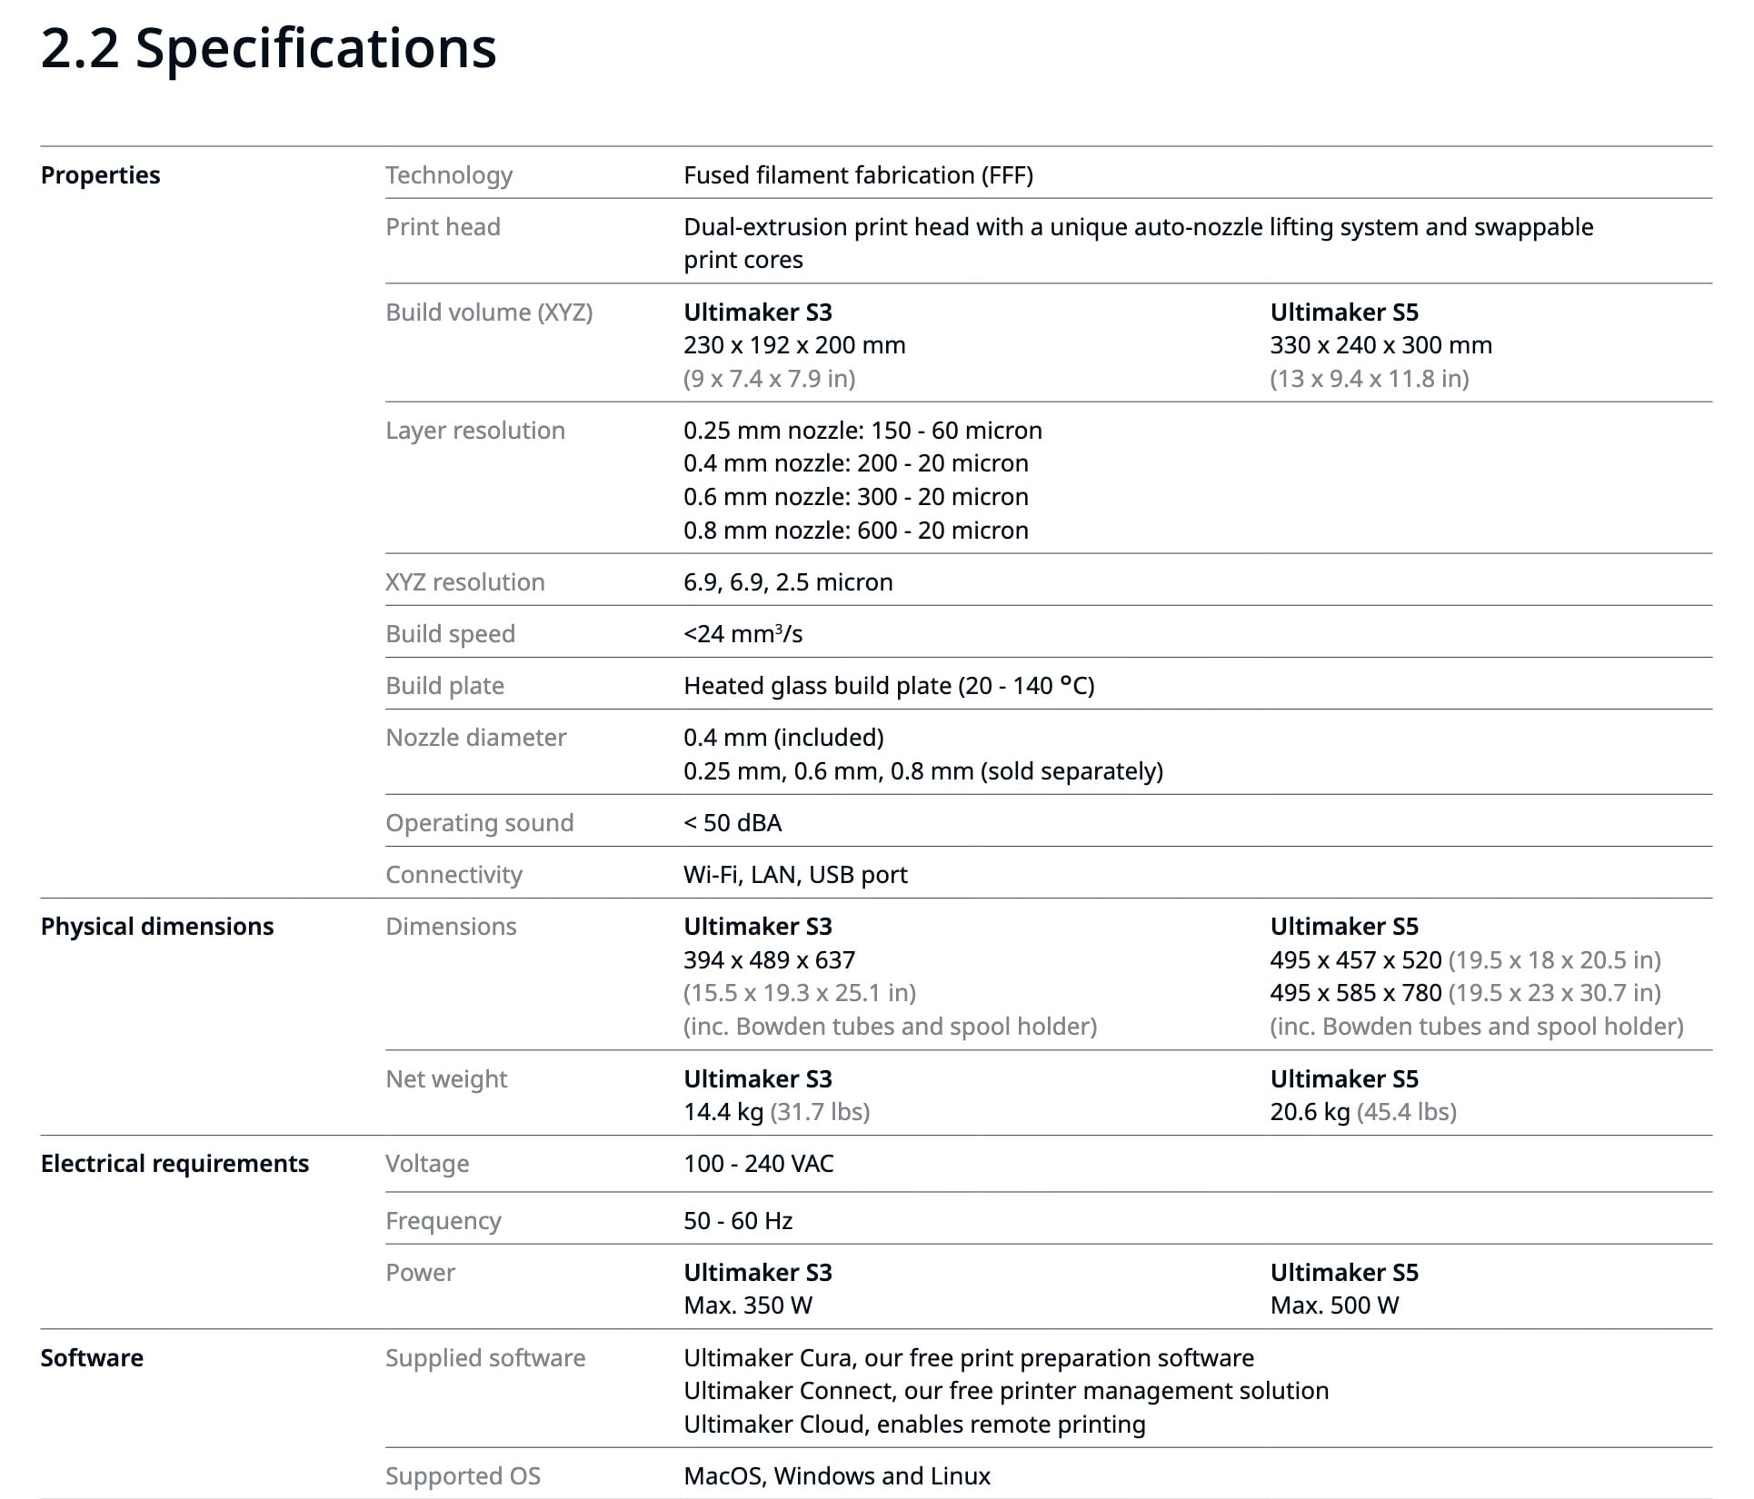Select the Properties section label
Screen dimensions: 1754x1499
101,175
